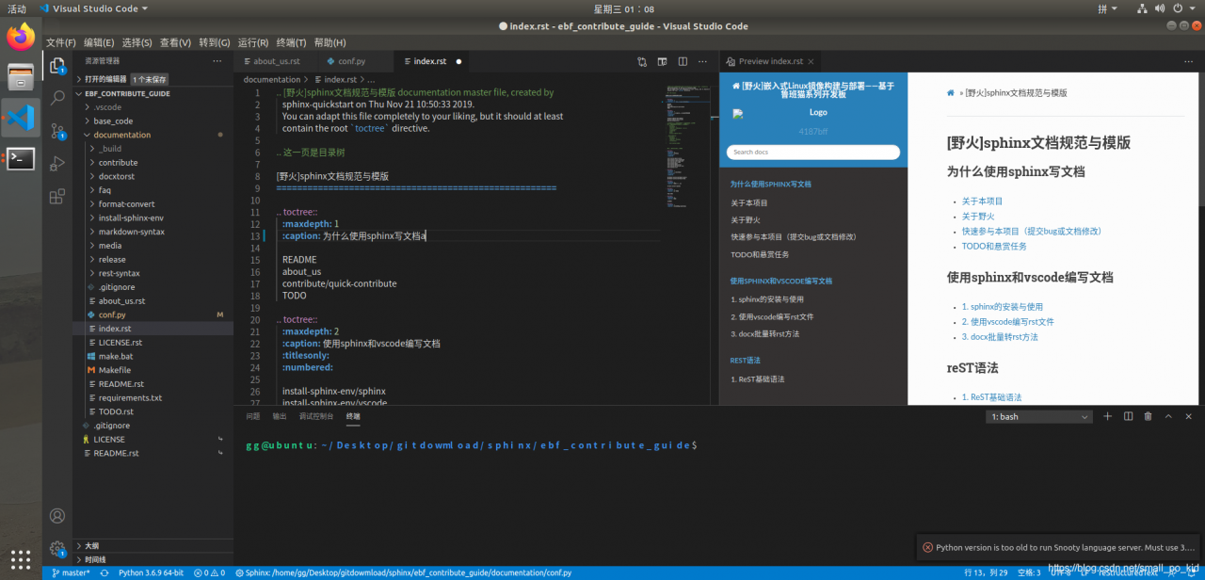
Task: Select Makefile in the file explorer
Action: [153, 370]
